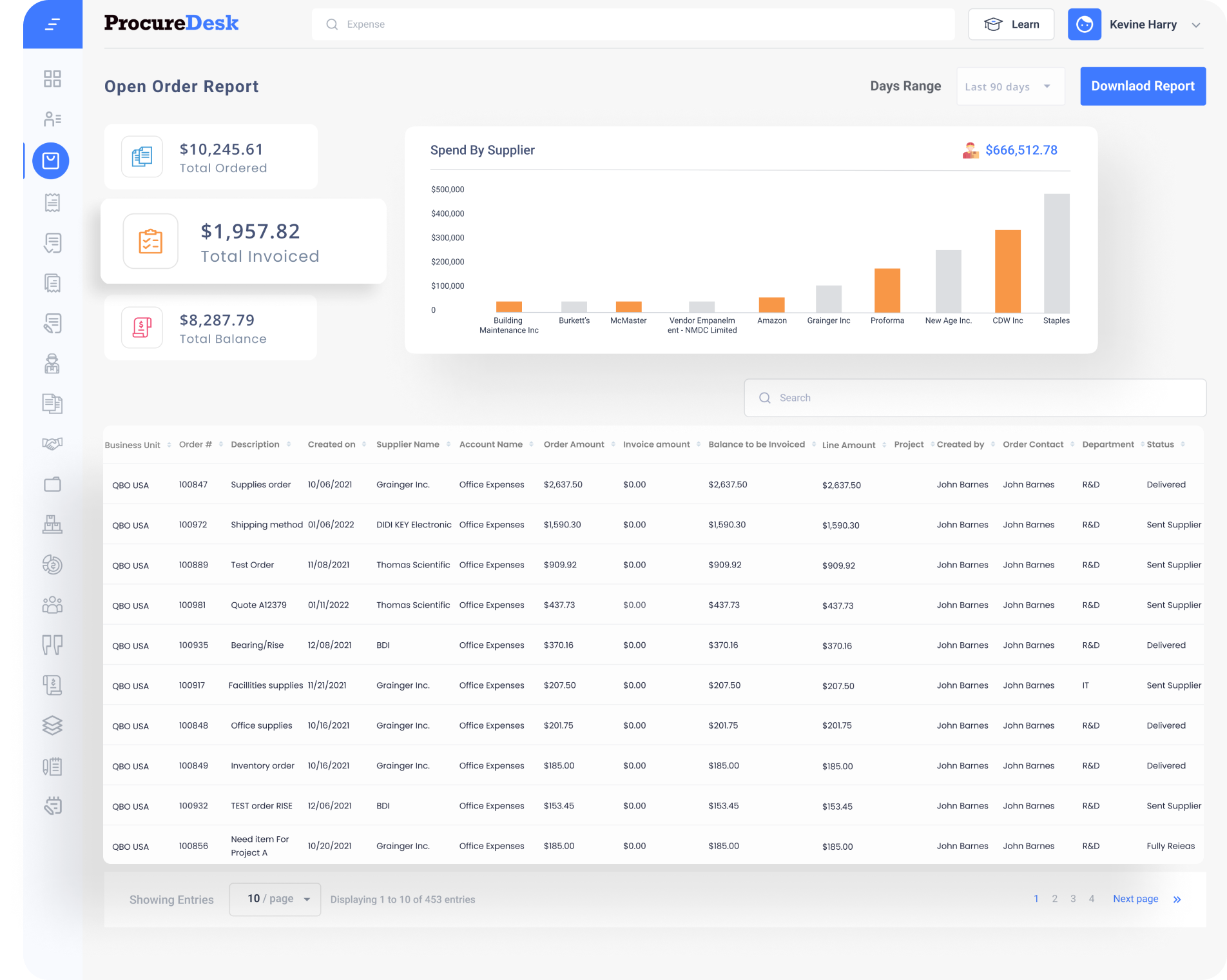Open the people group icon in sidebar
Image resolution: width=1227 pixels, height=980 pixels.
52,605
